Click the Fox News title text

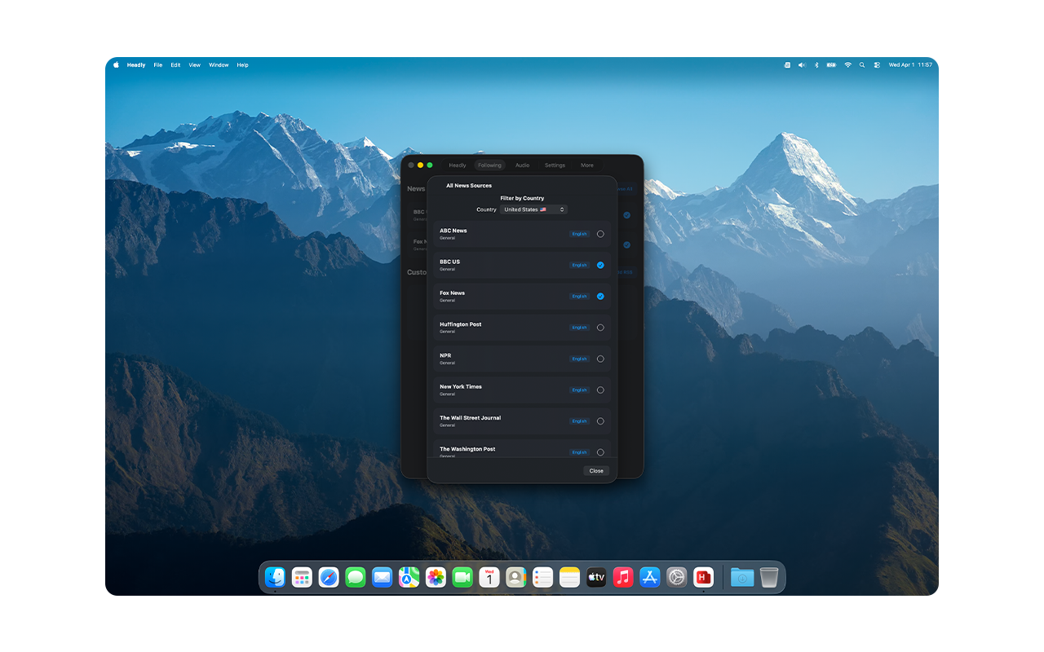tap(452, 293)
